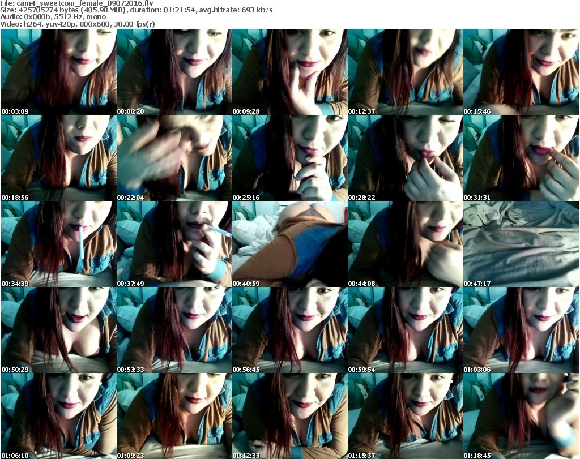The width and height of the screenshot is (580, 459).
Task: Select the frame marked 00:18:56
Action: point(59,158)
